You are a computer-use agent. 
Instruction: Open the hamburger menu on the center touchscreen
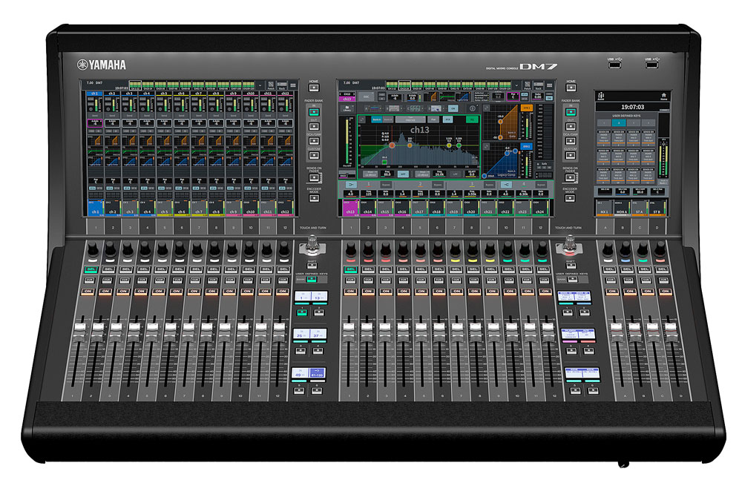coord(549,85)
